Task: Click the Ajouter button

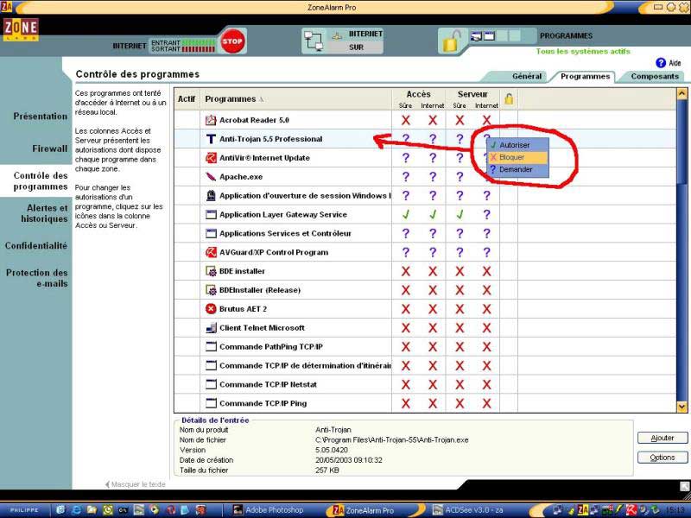Action: [x=662, y=438]
